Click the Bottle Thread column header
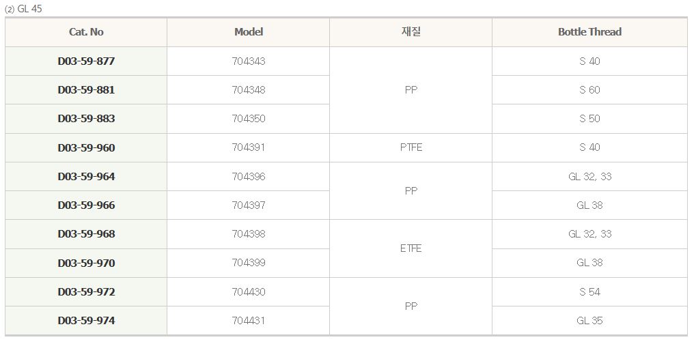Screen dimensions: 696x344 [x=589, y=32]
